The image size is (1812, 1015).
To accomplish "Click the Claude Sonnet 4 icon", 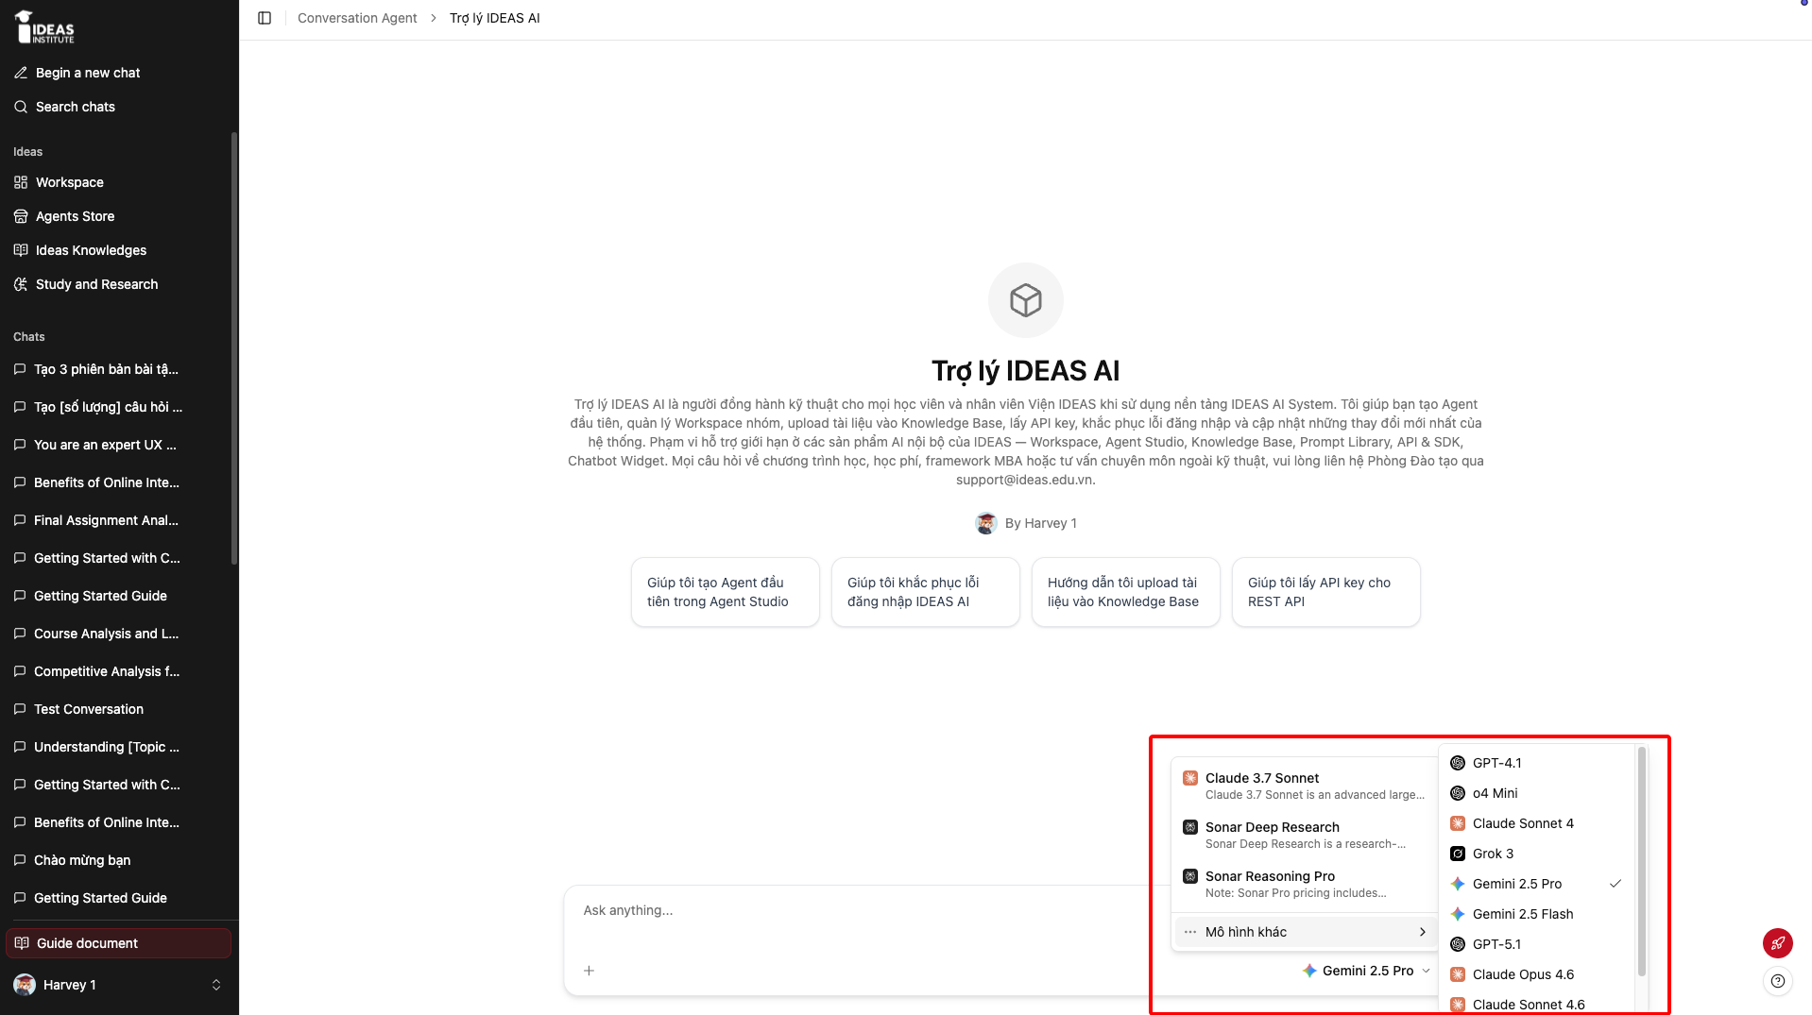I will pyautogui.click(x=1458, y=823).
